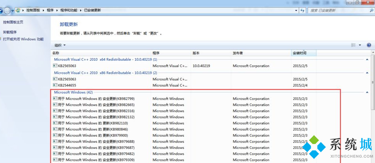Click the icon beside KB979900 entry

click(55, 135)
